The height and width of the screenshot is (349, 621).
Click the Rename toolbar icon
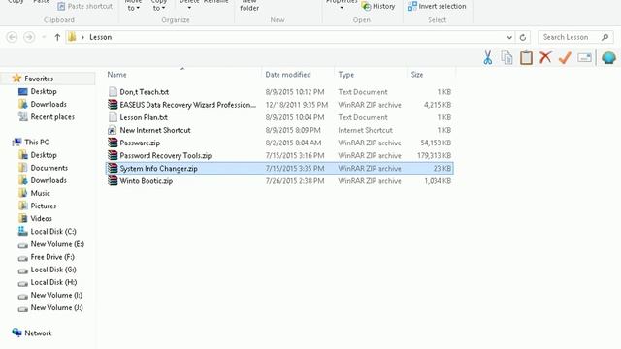pos(584,58)
